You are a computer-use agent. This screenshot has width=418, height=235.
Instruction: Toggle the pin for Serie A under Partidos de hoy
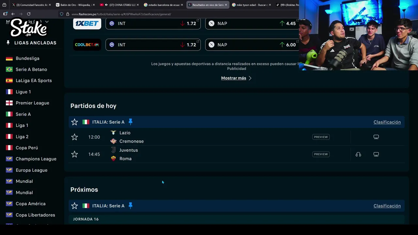pyautogui.click(x=130, y=122)
